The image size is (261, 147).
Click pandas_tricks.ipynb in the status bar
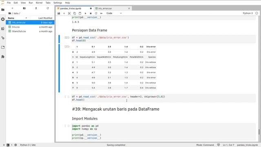pyautogui.click(x=247, y=145)
